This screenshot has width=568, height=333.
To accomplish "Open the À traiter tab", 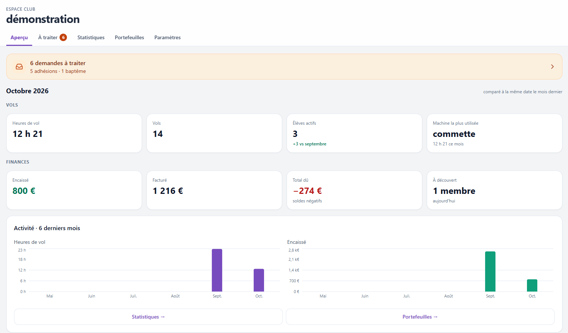I will pyautogui.click(x=53, y=37).
